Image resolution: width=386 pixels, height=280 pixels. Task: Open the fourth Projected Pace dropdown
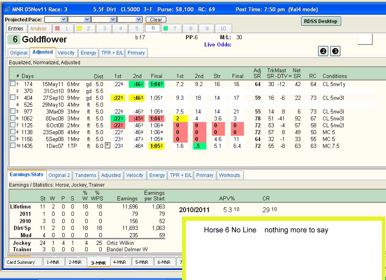[138, 19]
